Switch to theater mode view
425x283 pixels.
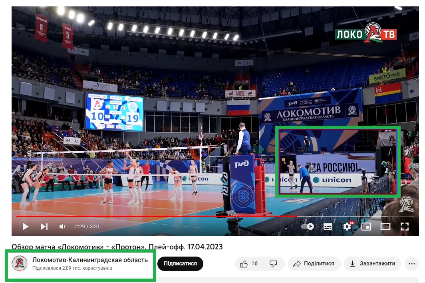pos(385,227)
